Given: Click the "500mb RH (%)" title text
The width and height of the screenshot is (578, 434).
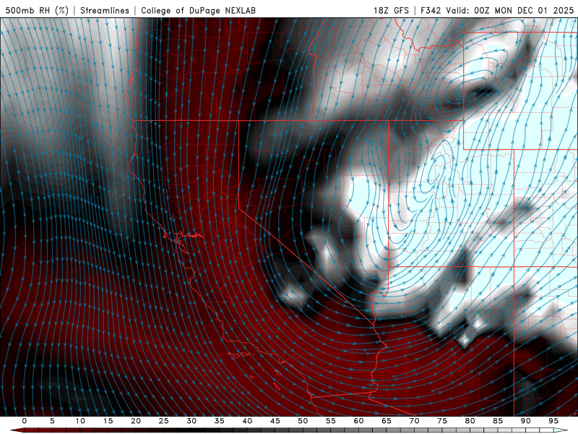Looking at the screenshot, I should [x=37, y=10].
